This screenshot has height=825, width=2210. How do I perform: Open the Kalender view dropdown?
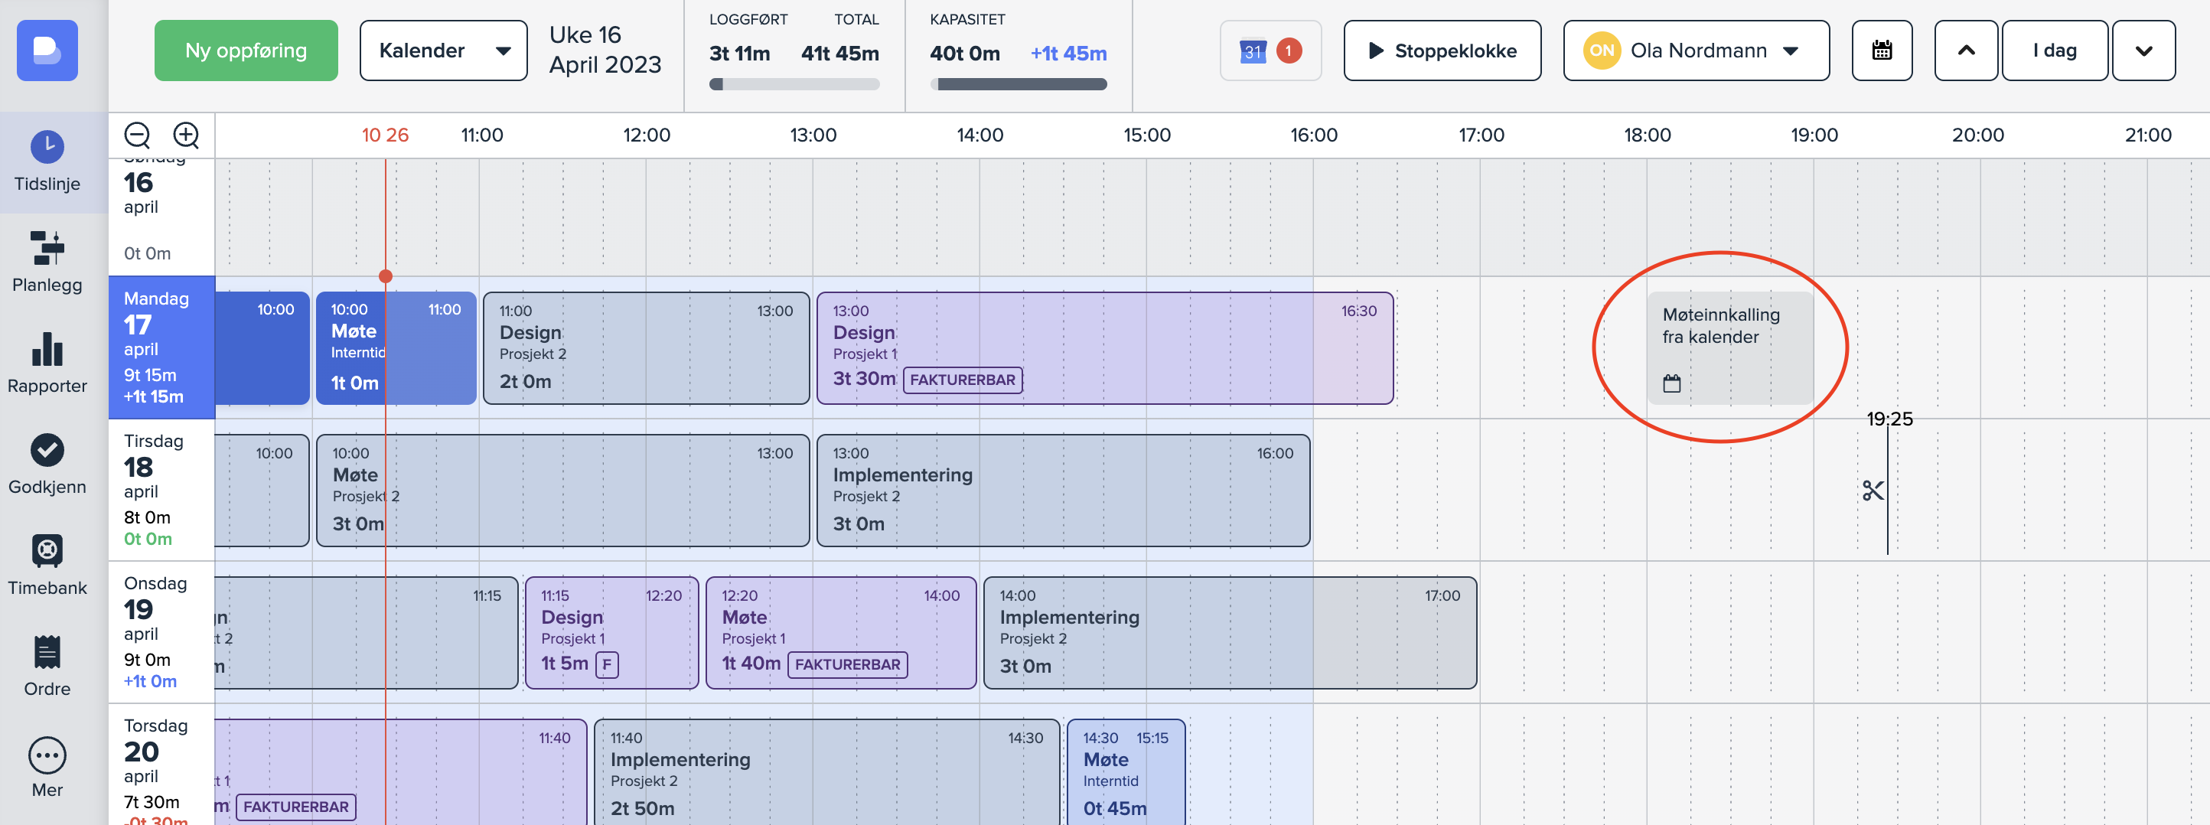(442, 51)
